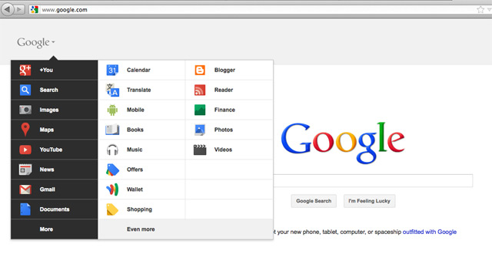Image resolution: width=492 pixels, height=280 pixels.
Task: Select Calendar text in submenu
Action: click(138, 70)
